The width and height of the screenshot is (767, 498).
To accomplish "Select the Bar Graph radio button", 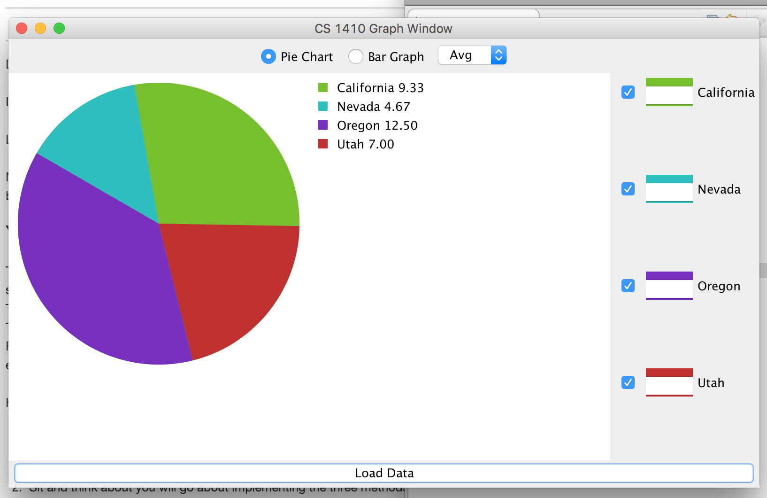I will 356,57.
